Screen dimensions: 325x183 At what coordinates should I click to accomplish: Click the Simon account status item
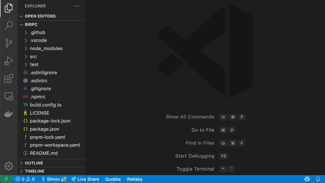[x=54, y=179]
